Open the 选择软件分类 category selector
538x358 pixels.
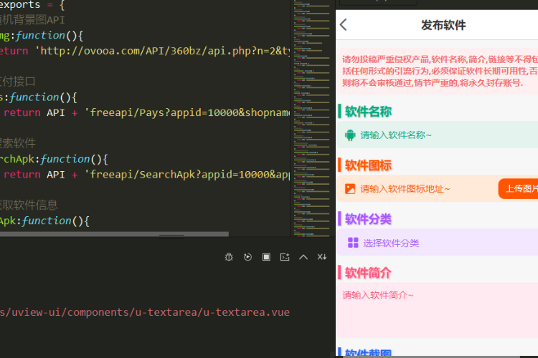[x=391, y=243]
